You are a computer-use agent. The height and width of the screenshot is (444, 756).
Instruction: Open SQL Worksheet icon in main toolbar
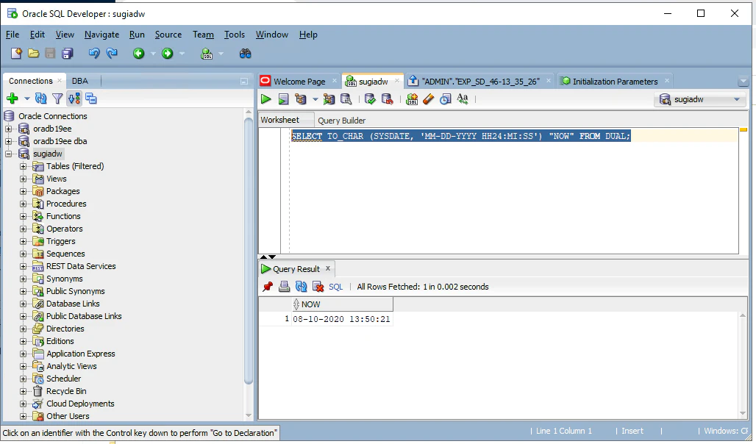pyautogui.click(x=207, y=54)
